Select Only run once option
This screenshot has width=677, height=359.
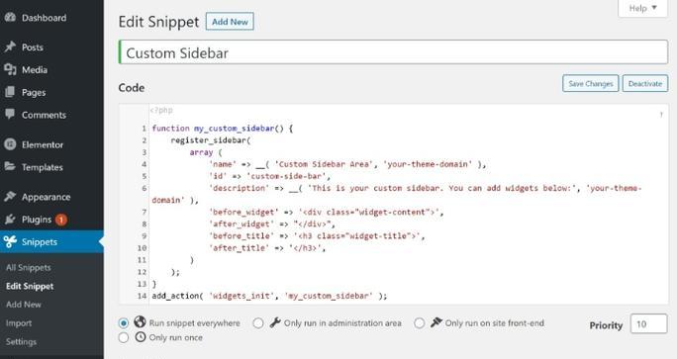(124, 337)
